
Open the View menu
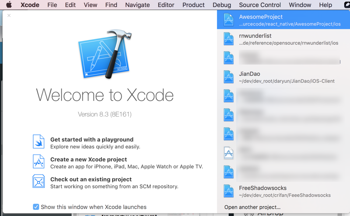(91, 5)
